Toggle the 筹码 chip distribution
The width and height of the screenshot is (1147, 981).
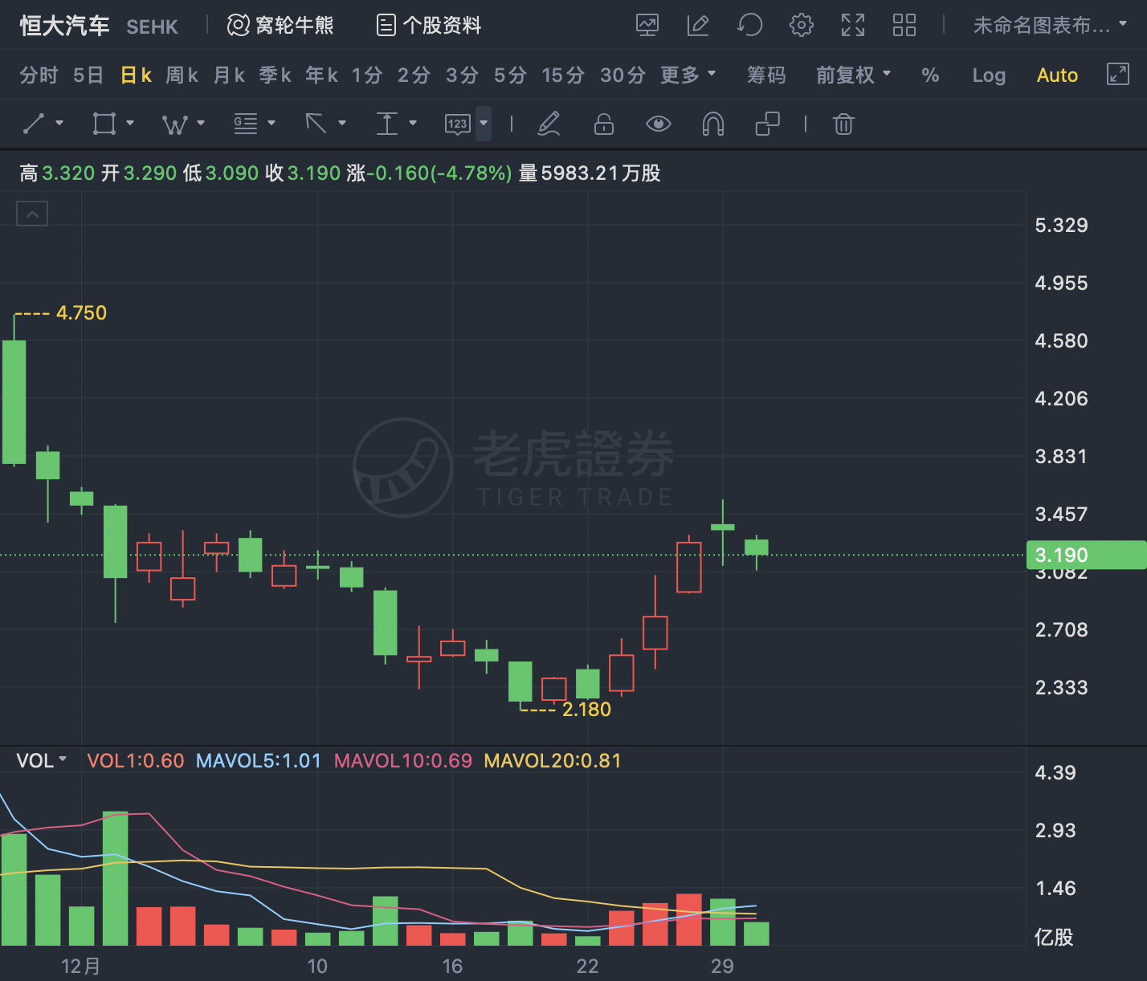point(766,75)
